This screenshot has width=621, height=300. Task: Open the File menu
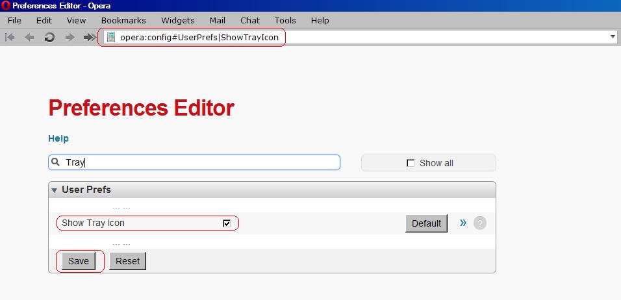tap(14, 20)
